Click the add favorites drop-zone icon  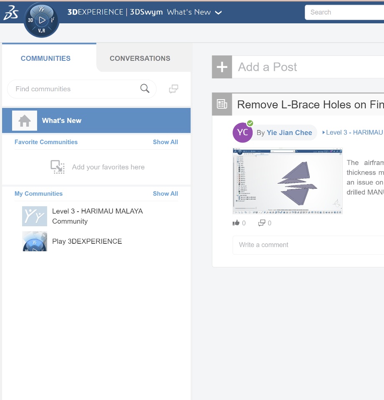[x=58, y=167]
